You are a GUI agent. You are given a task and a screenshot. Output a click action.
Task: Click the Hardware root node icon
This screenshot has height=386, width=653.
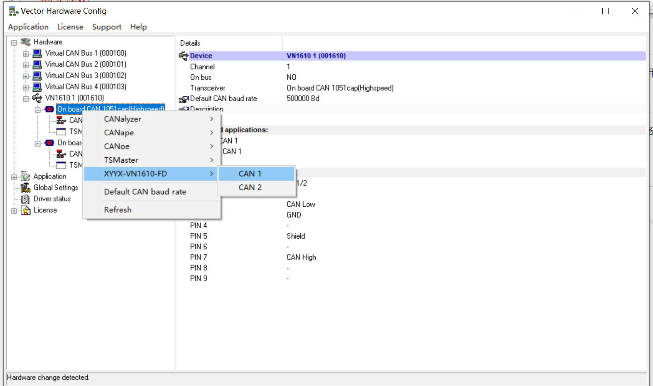tap(26, 42)
